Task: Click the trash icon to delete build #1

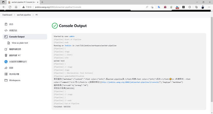Action: 6,55
